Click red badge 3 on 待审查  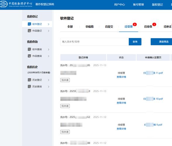[154, 25]
